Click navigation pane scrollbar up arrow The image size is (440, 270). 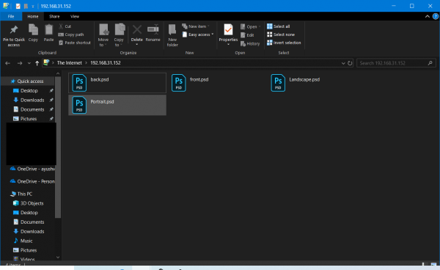(58, 73)
